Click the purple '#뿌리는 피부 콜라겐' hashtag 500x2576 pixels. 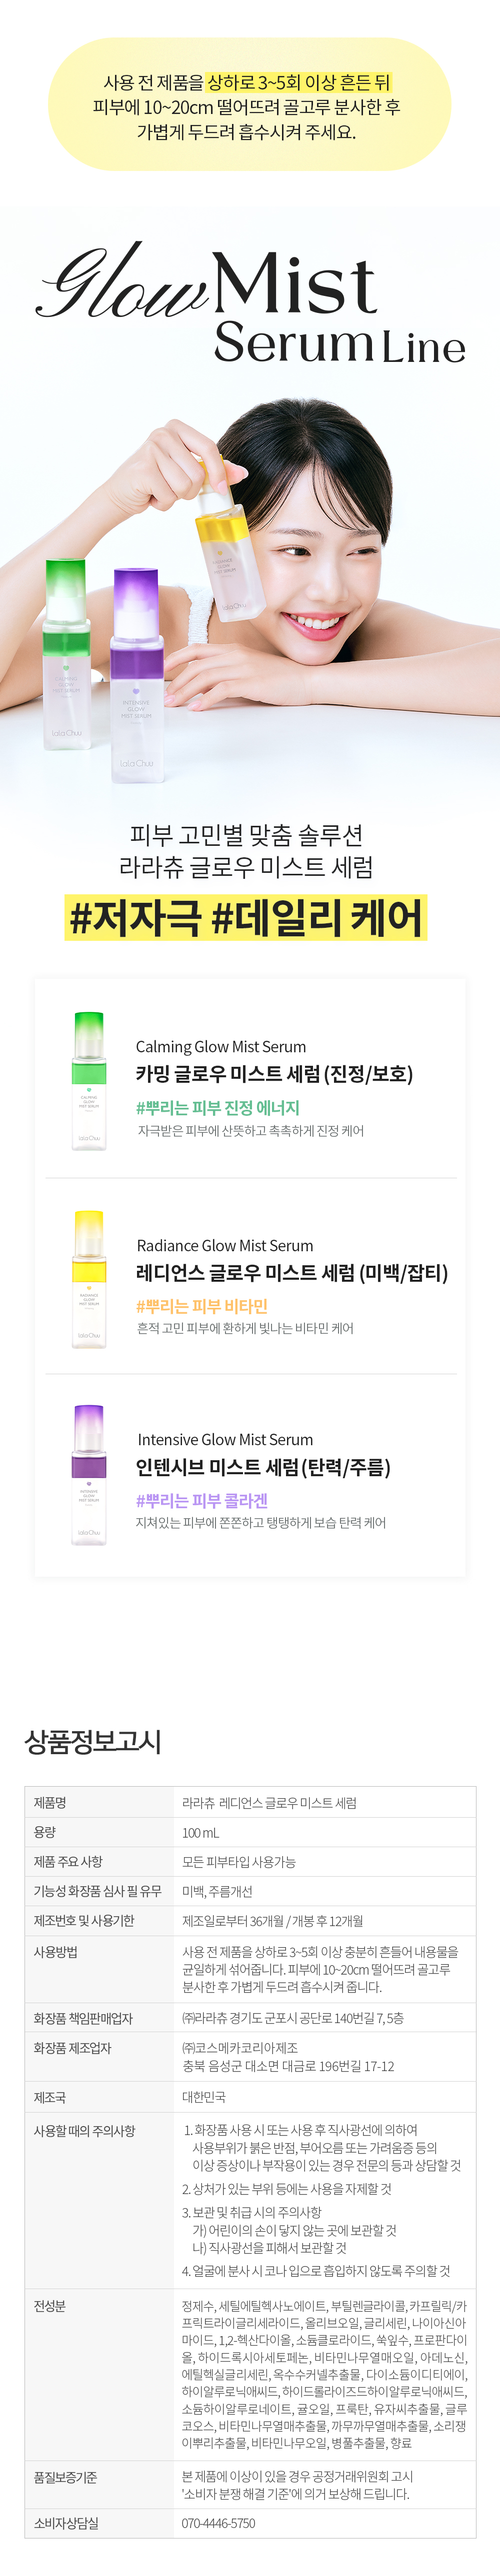click(x=202, y=1500)
